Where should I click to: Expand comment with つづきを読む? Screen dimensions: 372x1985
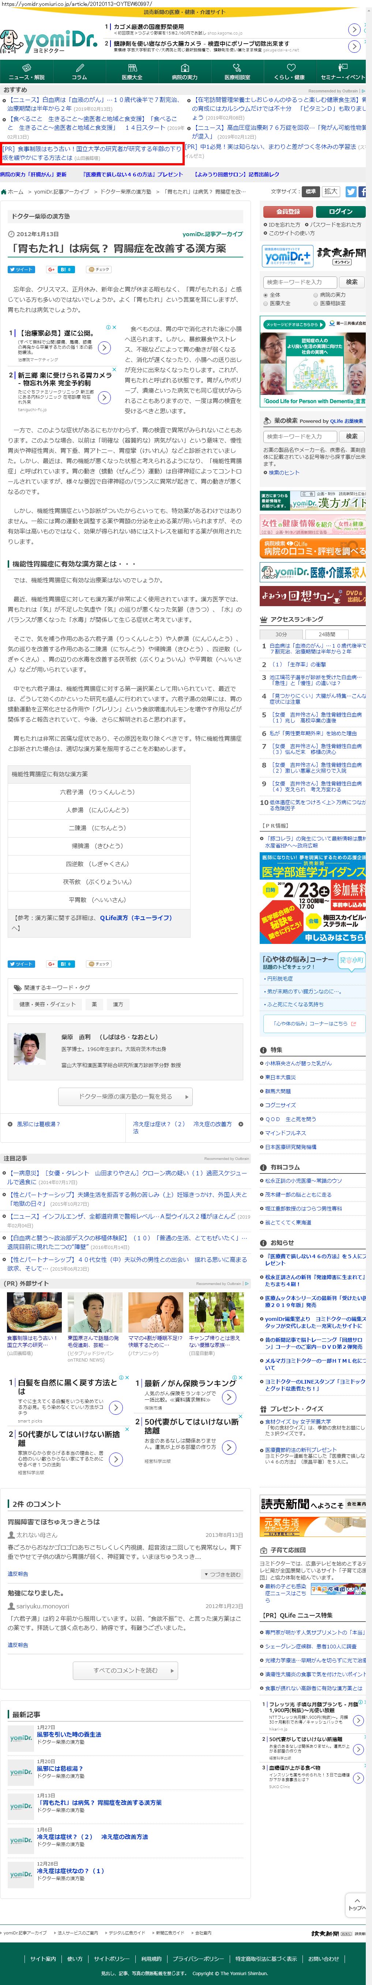pos(221,1574)
